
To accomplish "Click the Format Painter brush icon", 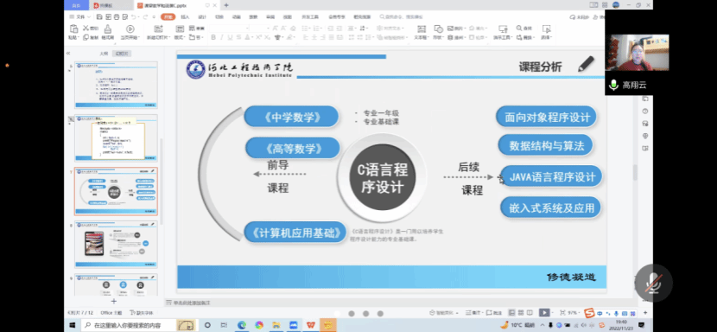I will click(x=108, y=29).
